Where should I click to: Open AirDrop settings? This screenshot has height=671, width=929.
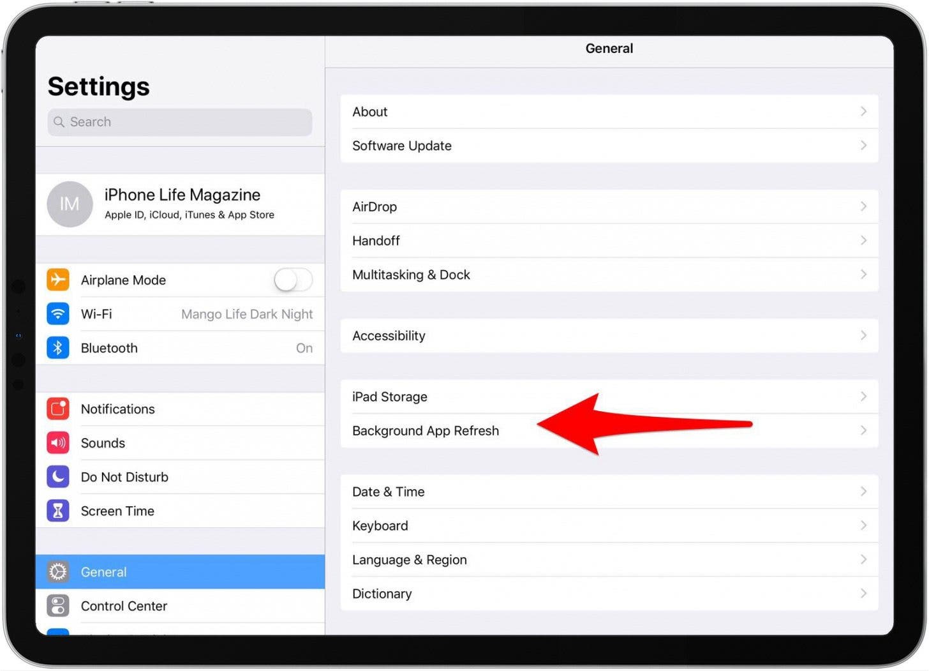tap(609, 206)
